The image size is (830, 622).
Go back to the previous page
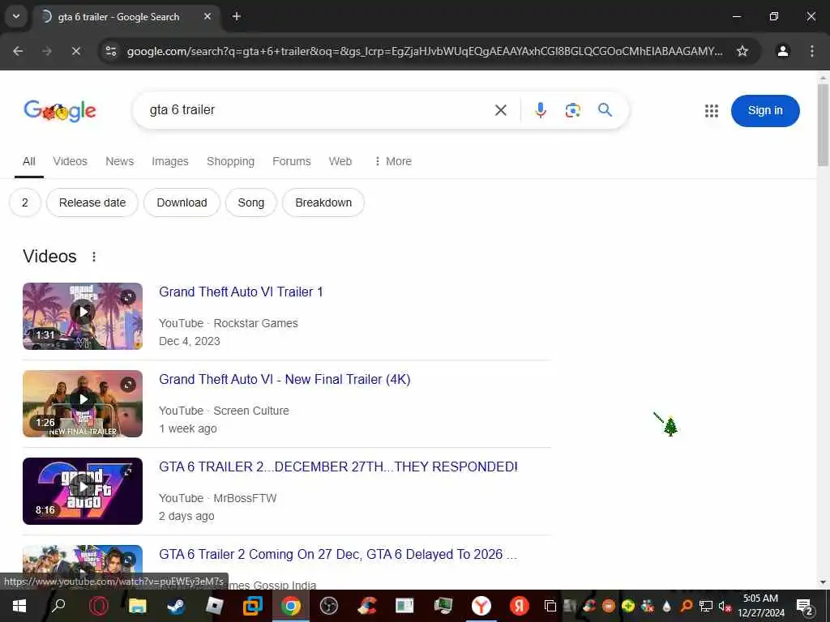pyautogui.click(x=18, y=51)
